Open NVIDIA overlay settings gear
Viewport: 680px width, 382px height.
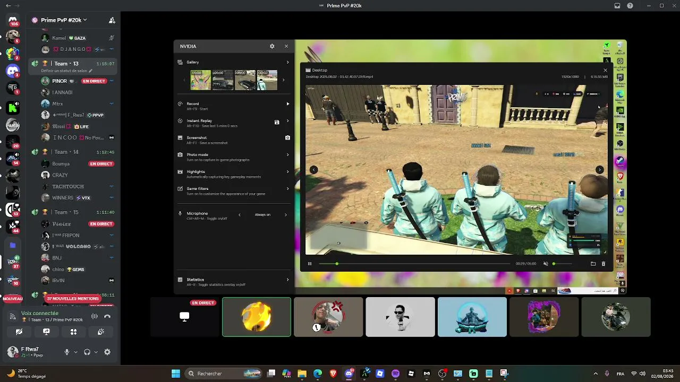pyautogui.click(x=272, y=46)
